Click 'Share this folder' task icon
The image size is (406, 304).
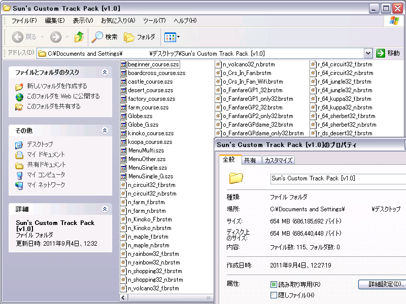[19, 107]
